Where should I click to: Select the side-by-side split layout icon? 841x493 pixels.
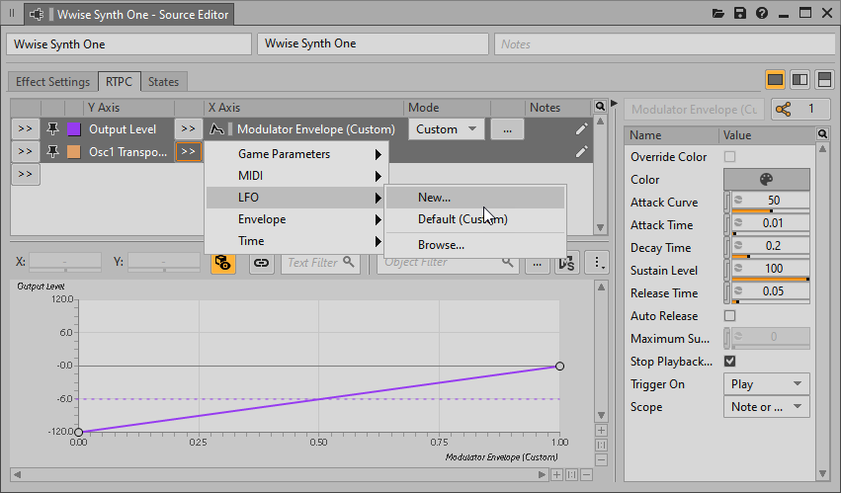pos(799,80)
